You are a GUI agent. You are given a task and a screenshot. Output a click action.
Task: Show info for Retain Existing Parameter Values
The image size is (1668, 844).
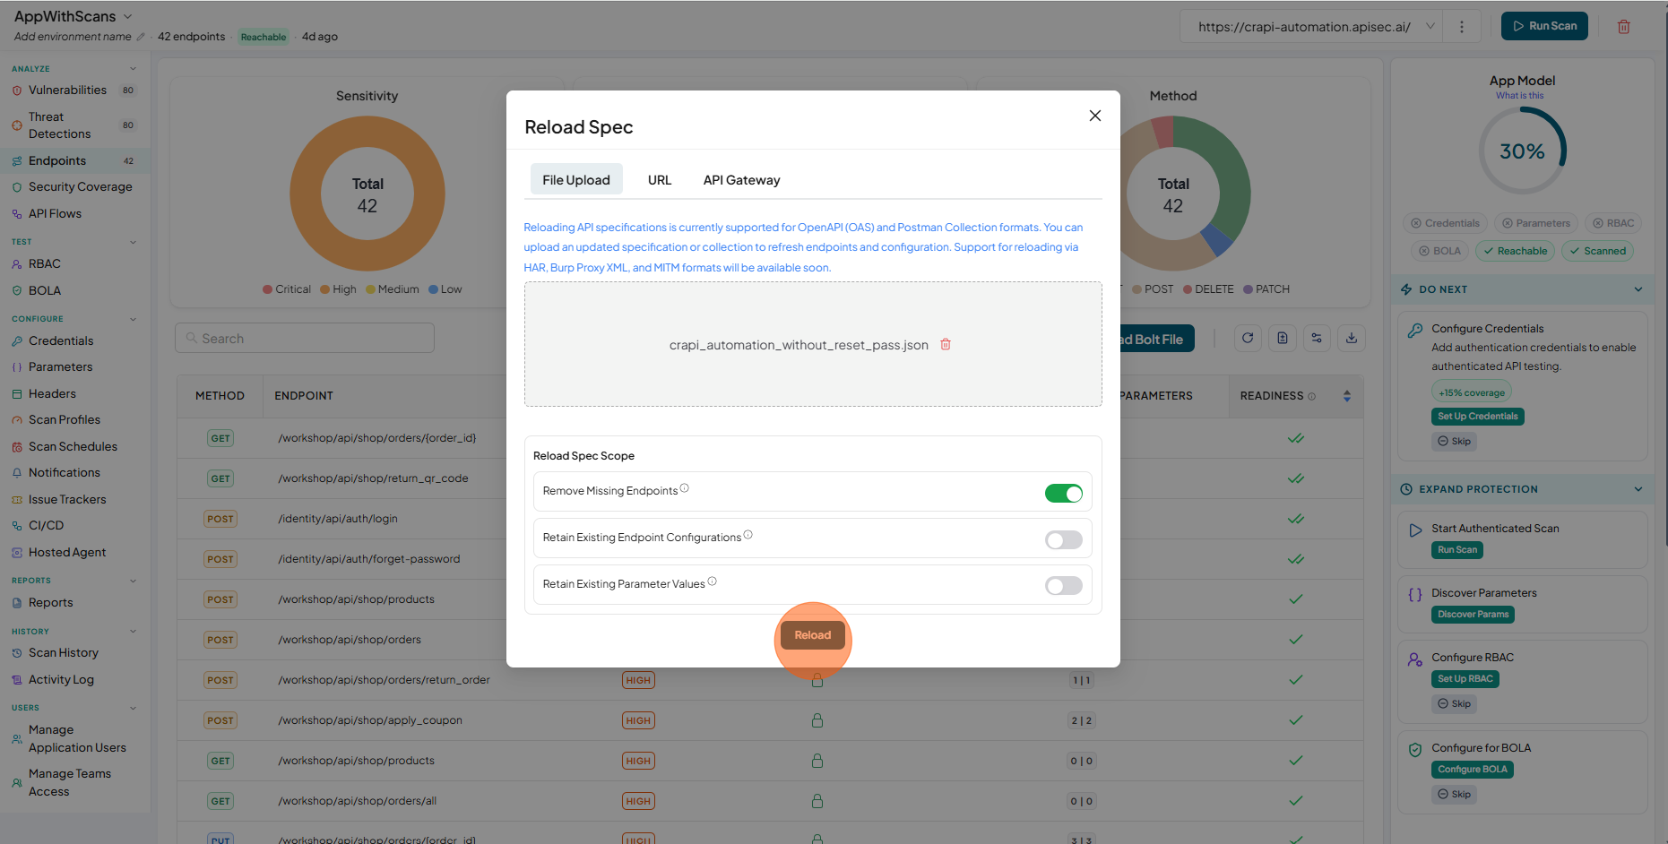[713, 581]
